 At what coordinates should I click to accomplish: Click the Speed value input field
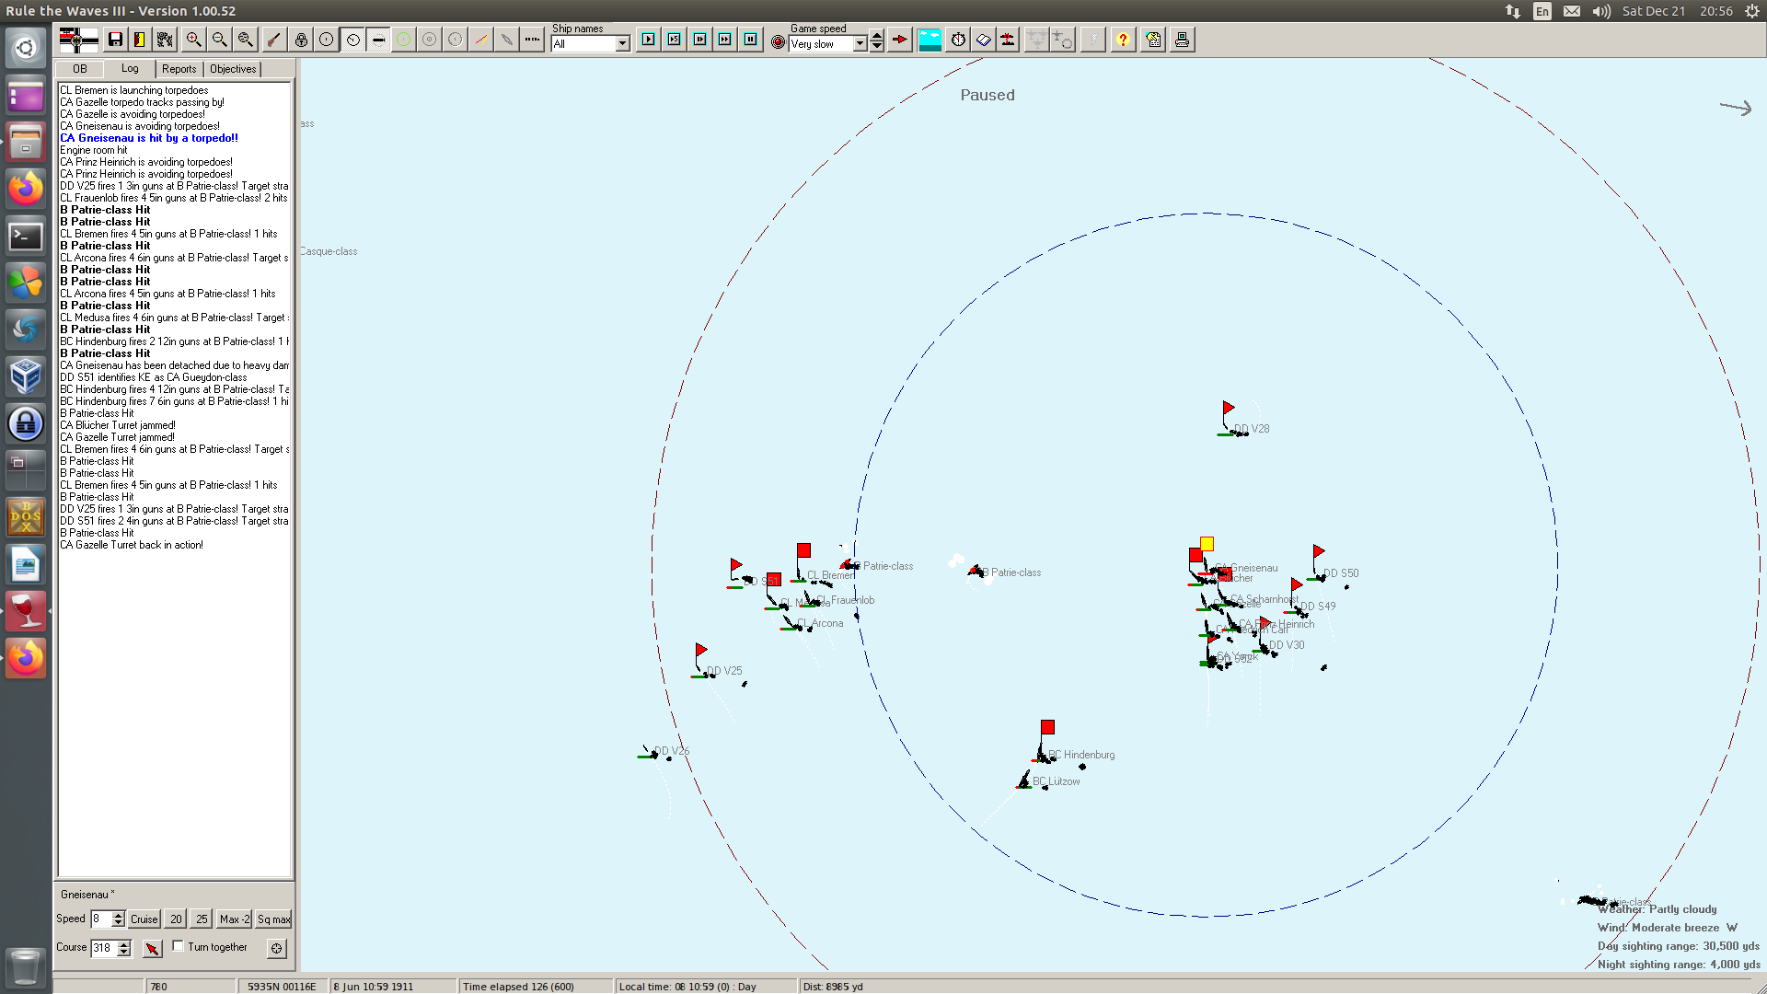(x=100, y=919)
